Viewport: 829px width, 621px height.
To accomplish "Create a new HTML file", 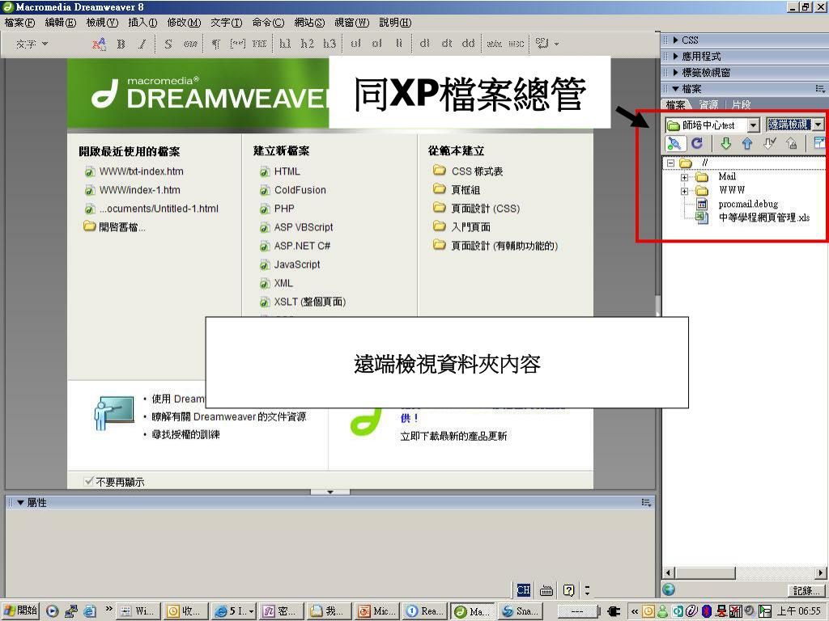I will [287, 171].
